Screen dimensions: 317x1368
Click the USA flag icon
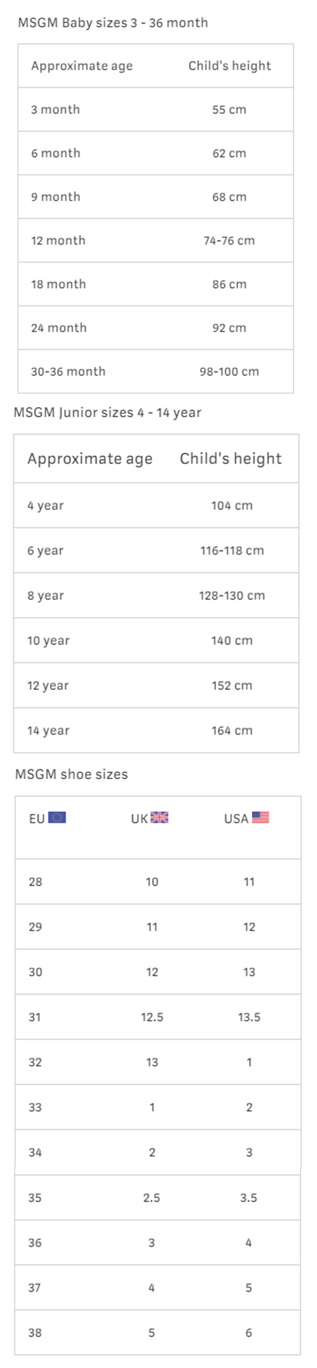point(260,817)
